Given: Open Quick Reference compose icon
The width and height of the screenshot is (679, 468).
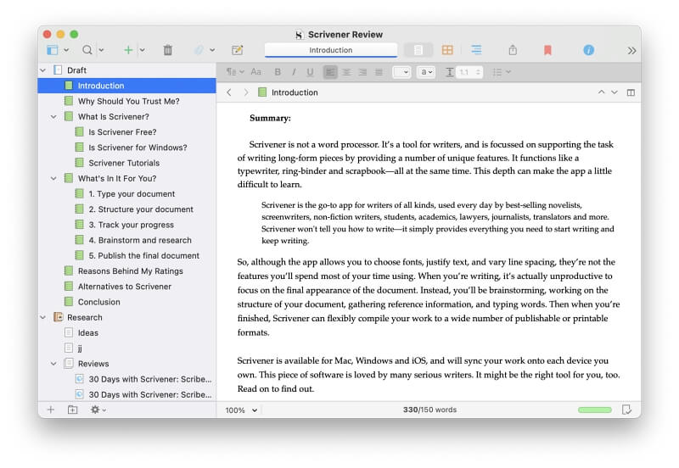Looking at the screenshot, I should (x=238, y=50).
